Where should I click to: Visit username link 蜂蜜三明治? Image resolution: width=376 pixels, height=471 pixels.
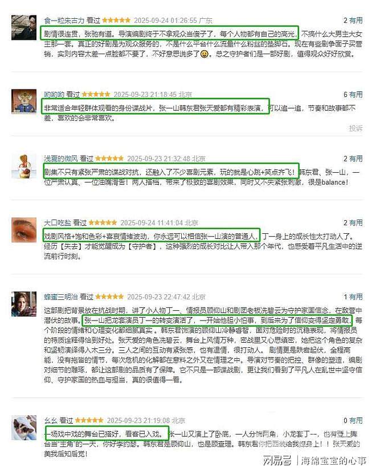[61, 297]
